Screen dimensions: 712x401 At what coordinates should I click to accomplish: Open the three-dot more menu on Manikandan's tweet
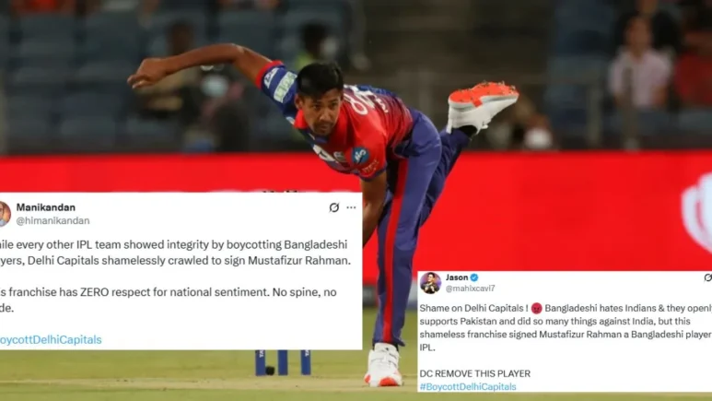[x=351, y=207]
